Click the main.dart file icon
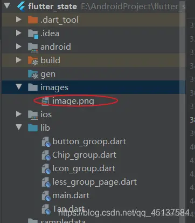195x223 pixels. tap(46, 196)
